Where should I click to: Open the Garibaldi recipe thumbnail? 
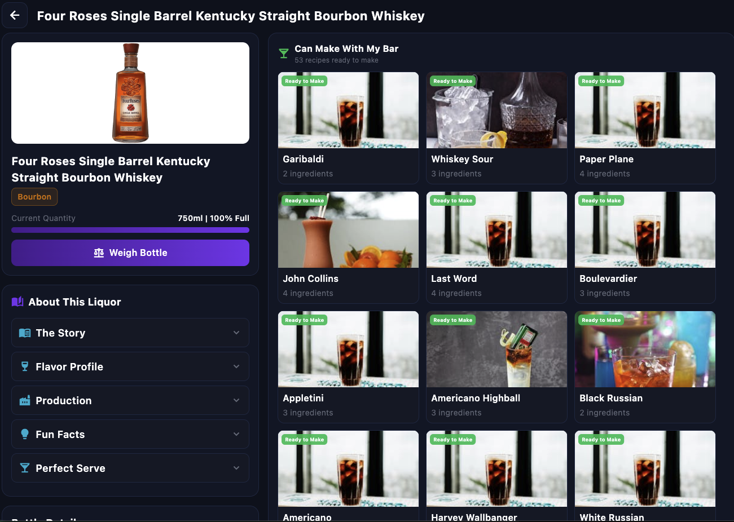349,110
